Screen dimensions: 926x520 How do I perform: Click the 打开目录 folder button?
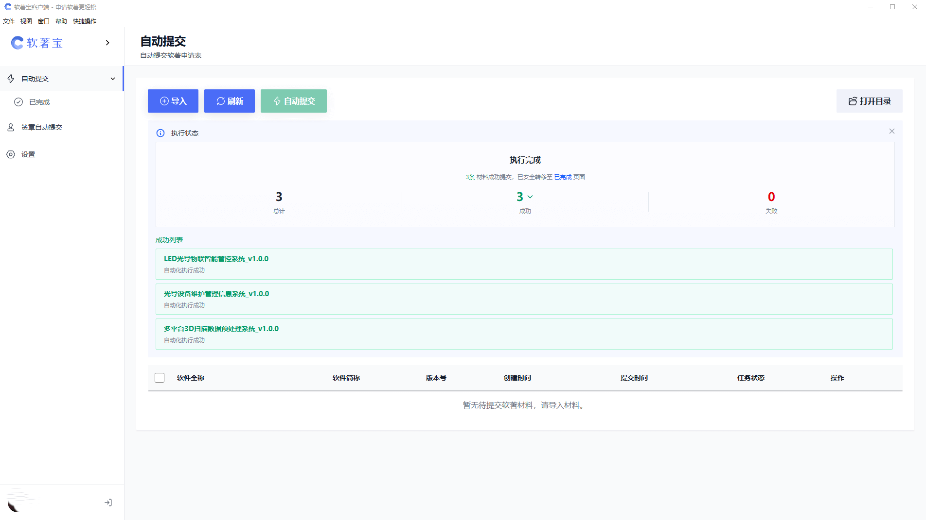pos(869,101)
